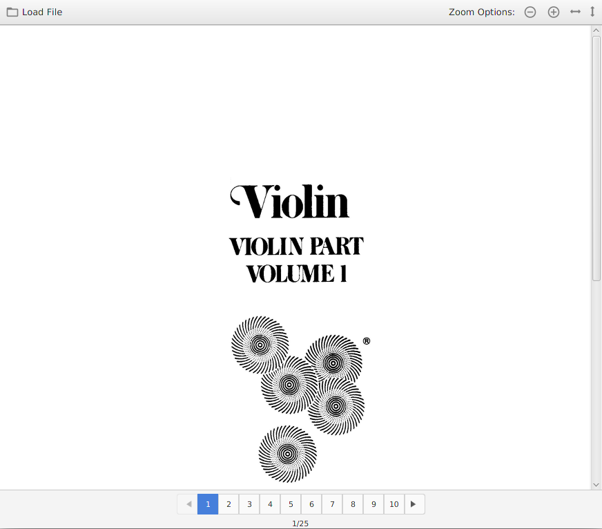The height and width of the screenshot is (529, 602).
Task: Go to page 2
Action: coord(229,504)
